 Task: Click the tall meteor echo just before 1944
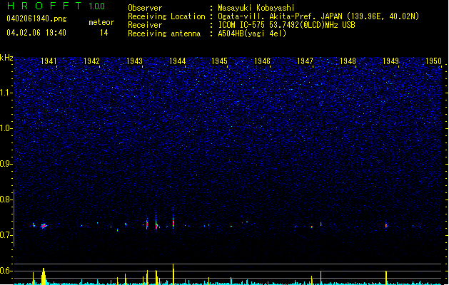[x=173, y=222]
